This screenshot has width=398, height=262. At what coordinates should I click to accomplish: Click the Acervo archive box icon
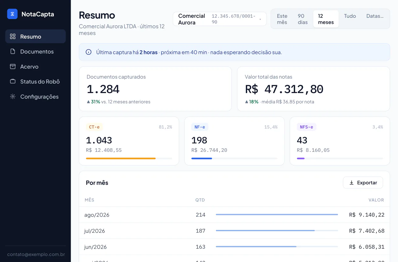click(13, 66)
